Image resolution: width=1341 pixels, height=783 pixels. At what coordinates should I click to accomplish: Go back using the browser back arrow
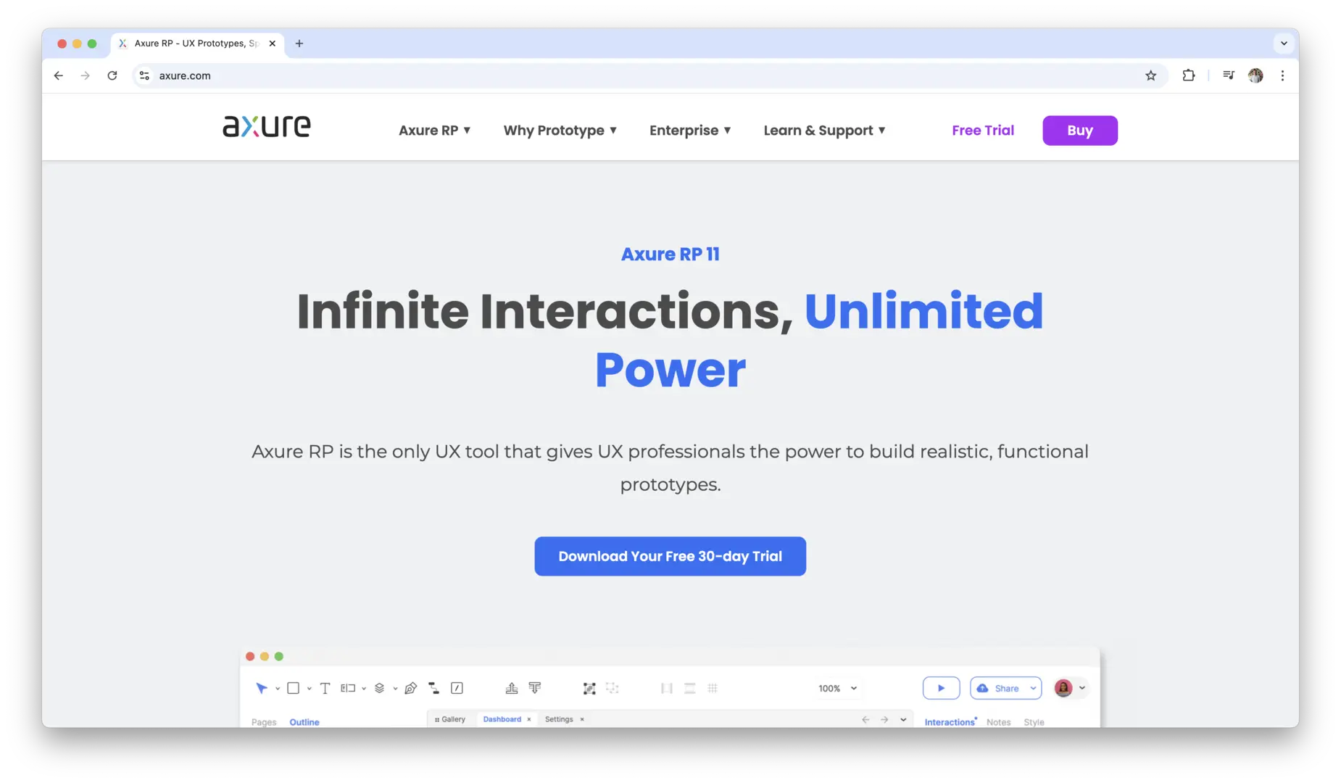click(x=59, y=75)
